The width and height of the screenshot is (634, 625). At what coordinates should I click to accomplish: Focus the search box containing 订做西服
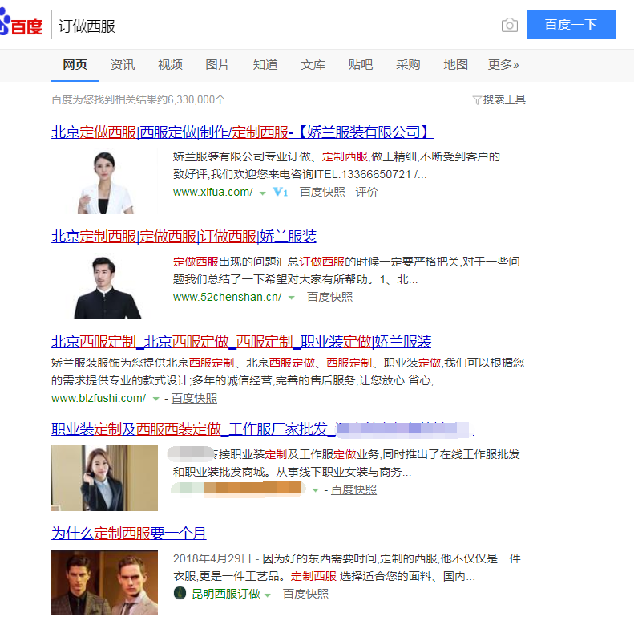(289, 25)
